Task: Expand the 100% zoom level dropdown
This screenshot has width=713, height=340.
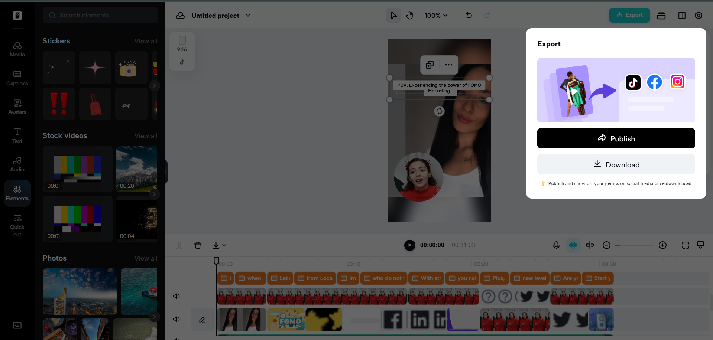Action: 436,16
